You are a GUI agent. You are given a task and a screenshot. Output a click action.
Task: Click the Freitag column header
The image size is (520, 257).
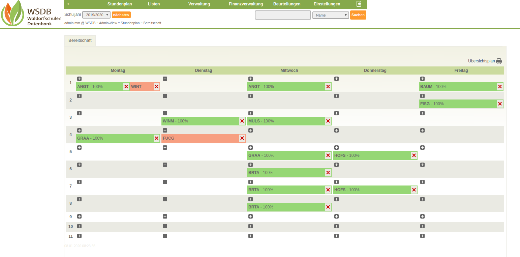point(461,70)
